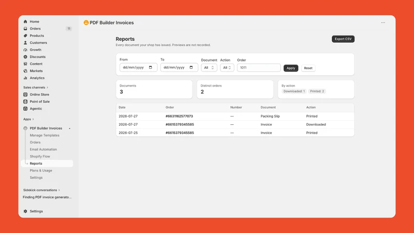This screenshot has width=414, height=233.
Task: Click the Discounts badge icon
Action: [x=25, y=57]
